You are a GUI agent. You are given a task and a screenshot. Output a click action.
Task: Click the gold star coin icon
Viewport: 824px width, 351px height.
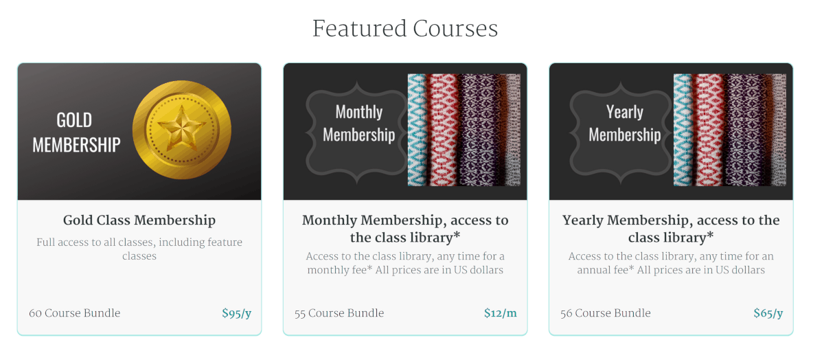[x=182, y=130]
